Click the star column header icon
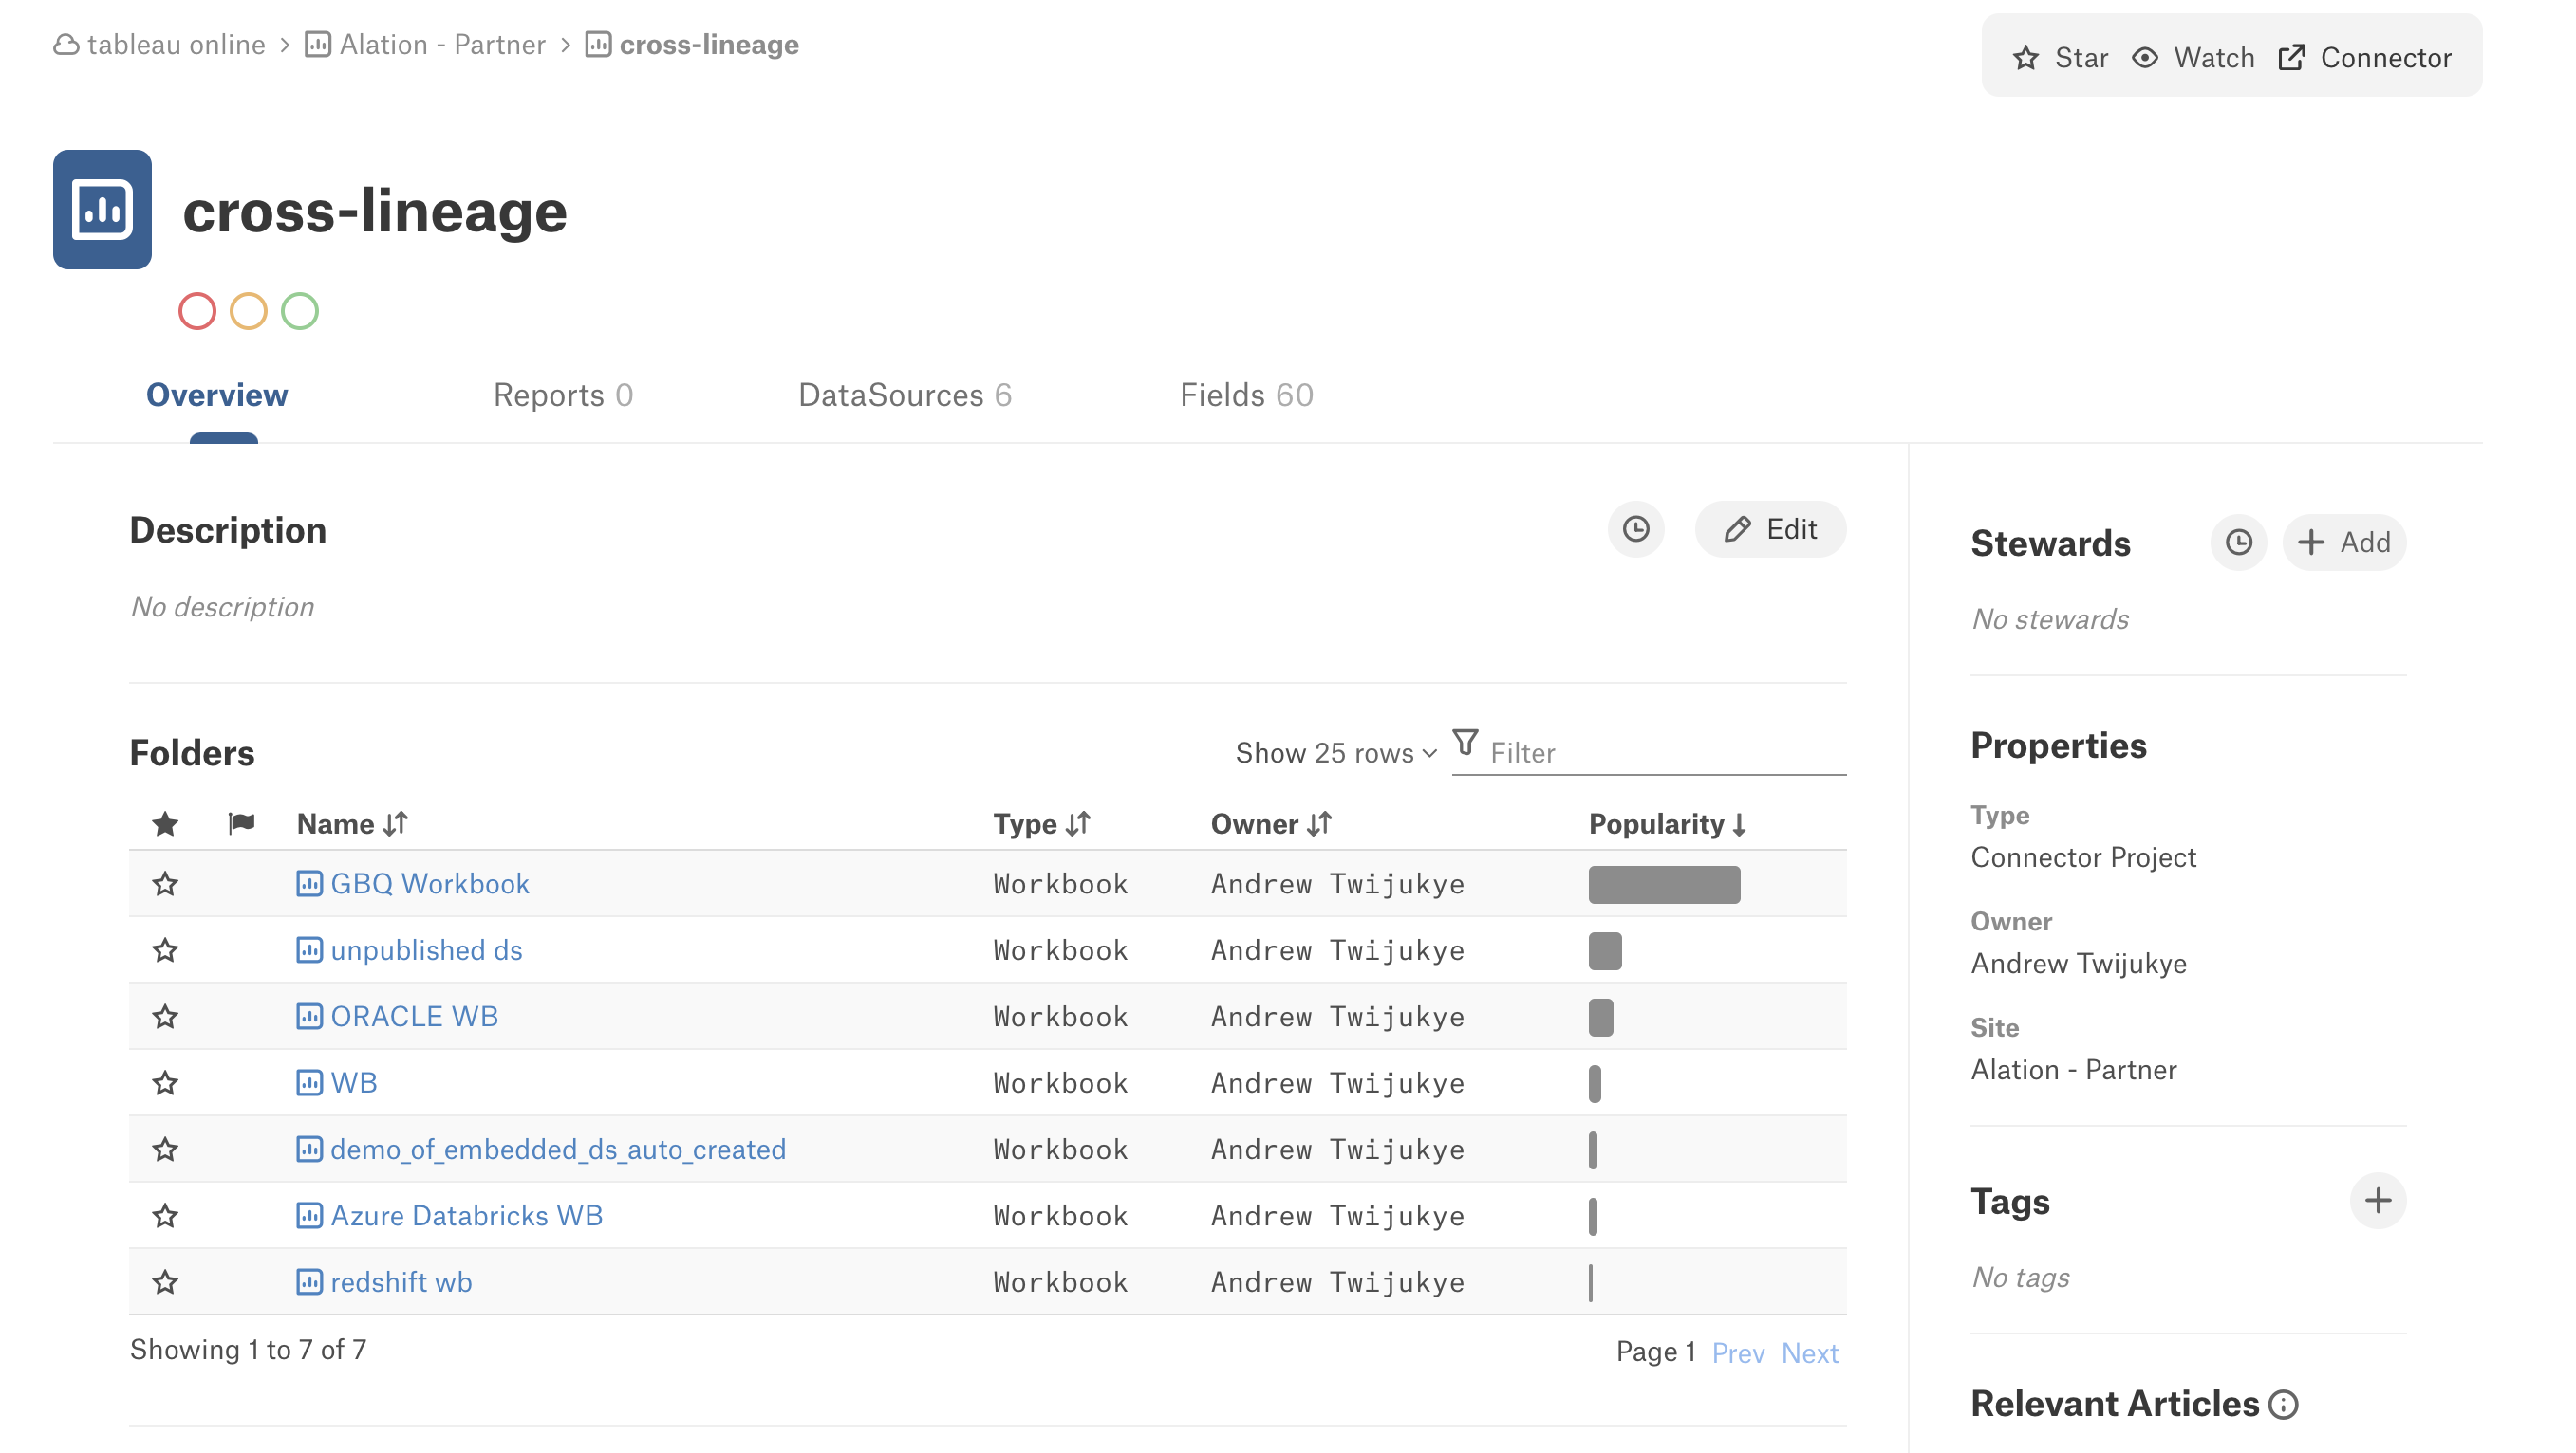 [165, 823]
